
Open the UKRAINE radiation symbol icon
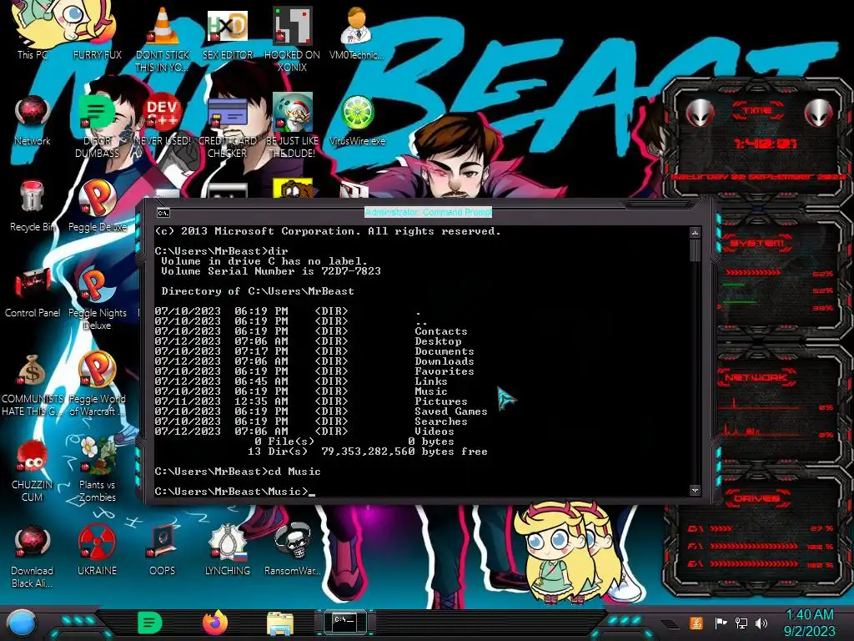click(x=97, y=551)
